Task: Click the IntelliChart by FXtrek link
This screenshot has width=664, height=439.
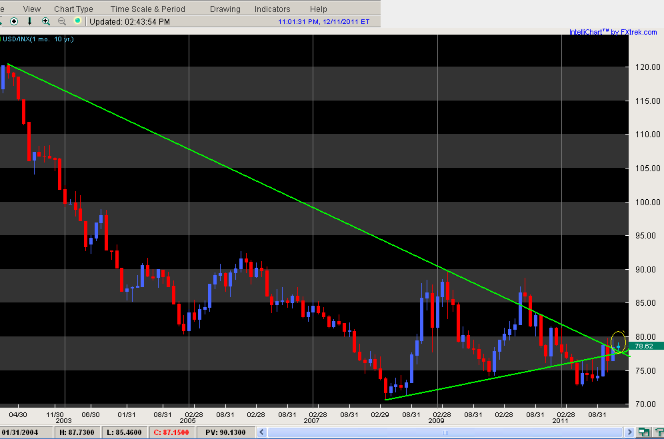Action: (x=613, y=32)
